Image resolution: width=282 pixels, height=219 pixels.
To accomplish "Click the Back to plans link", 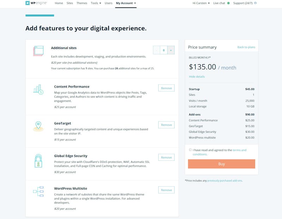I will (246, 47).
